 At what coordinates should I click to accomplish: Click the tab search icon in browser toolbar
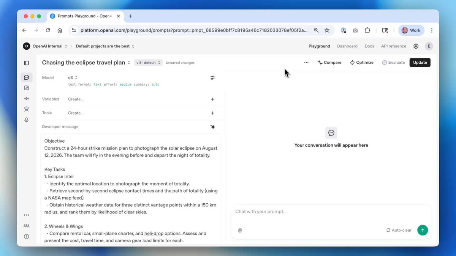coord(385,30)
